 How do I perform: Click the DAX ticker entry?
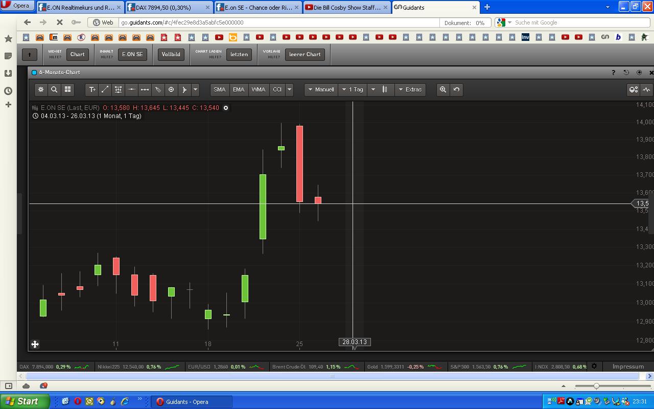click(54, 367)
